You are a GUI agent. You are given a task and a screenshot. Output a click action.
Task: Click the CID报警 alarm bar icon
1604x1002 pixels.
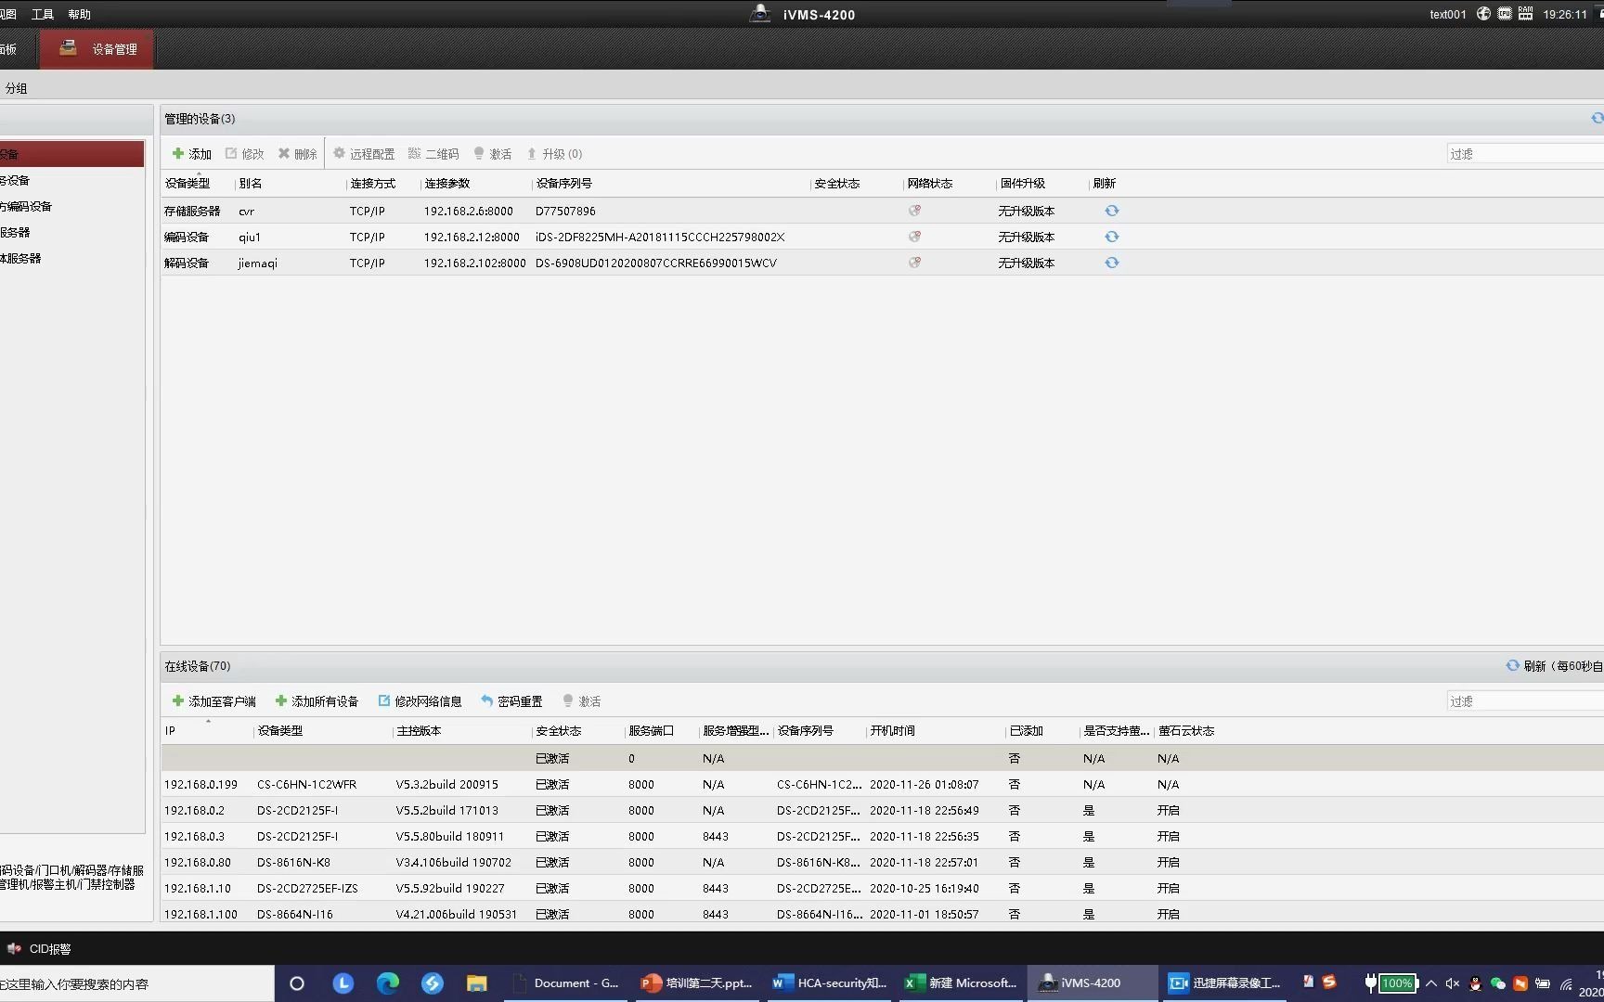[x=14, y=949]
